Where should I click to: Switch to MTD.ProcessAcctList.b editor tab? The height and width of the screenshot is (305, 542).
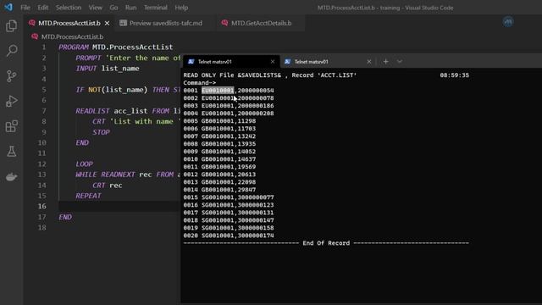[x=69, y=23]
